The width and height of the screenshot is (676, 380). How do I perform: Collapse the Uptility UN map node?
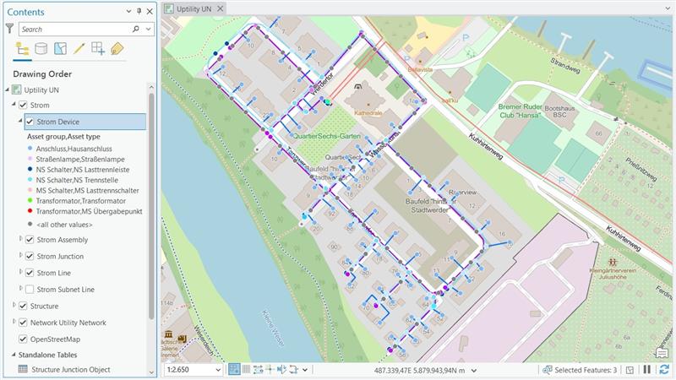point(8,90)
